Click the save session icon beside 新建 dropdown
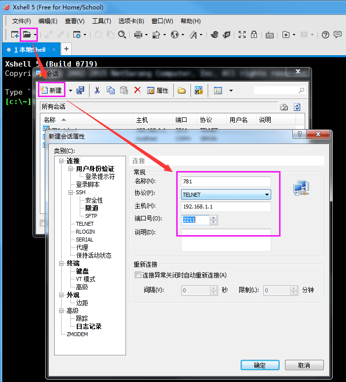The height and width of the screenshot is (382, 346). [80, 90]
